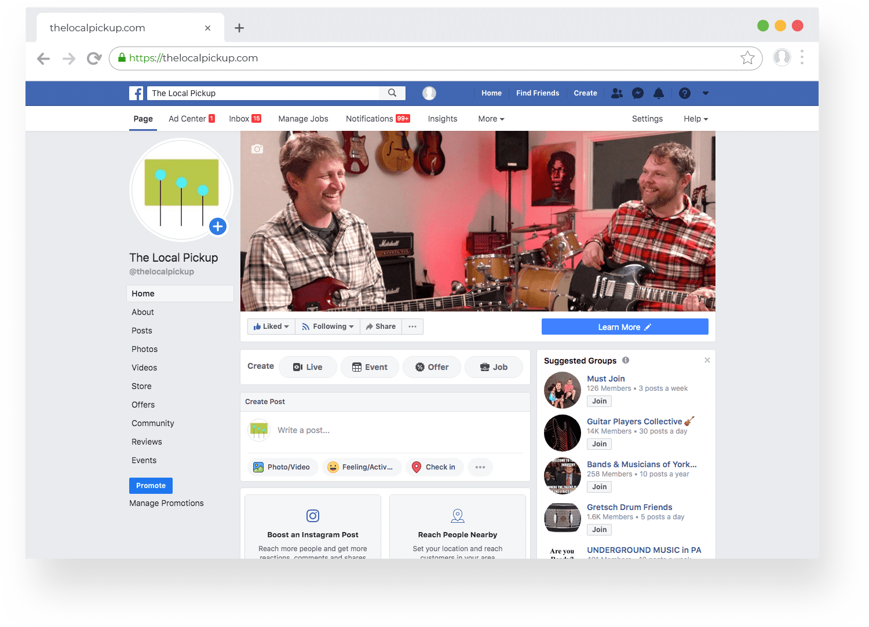Image resolution: width=869 pixels, height=627 pixels.
Task: Dismiss the Suggested Groups panel
Action: (x=707, y=360)
